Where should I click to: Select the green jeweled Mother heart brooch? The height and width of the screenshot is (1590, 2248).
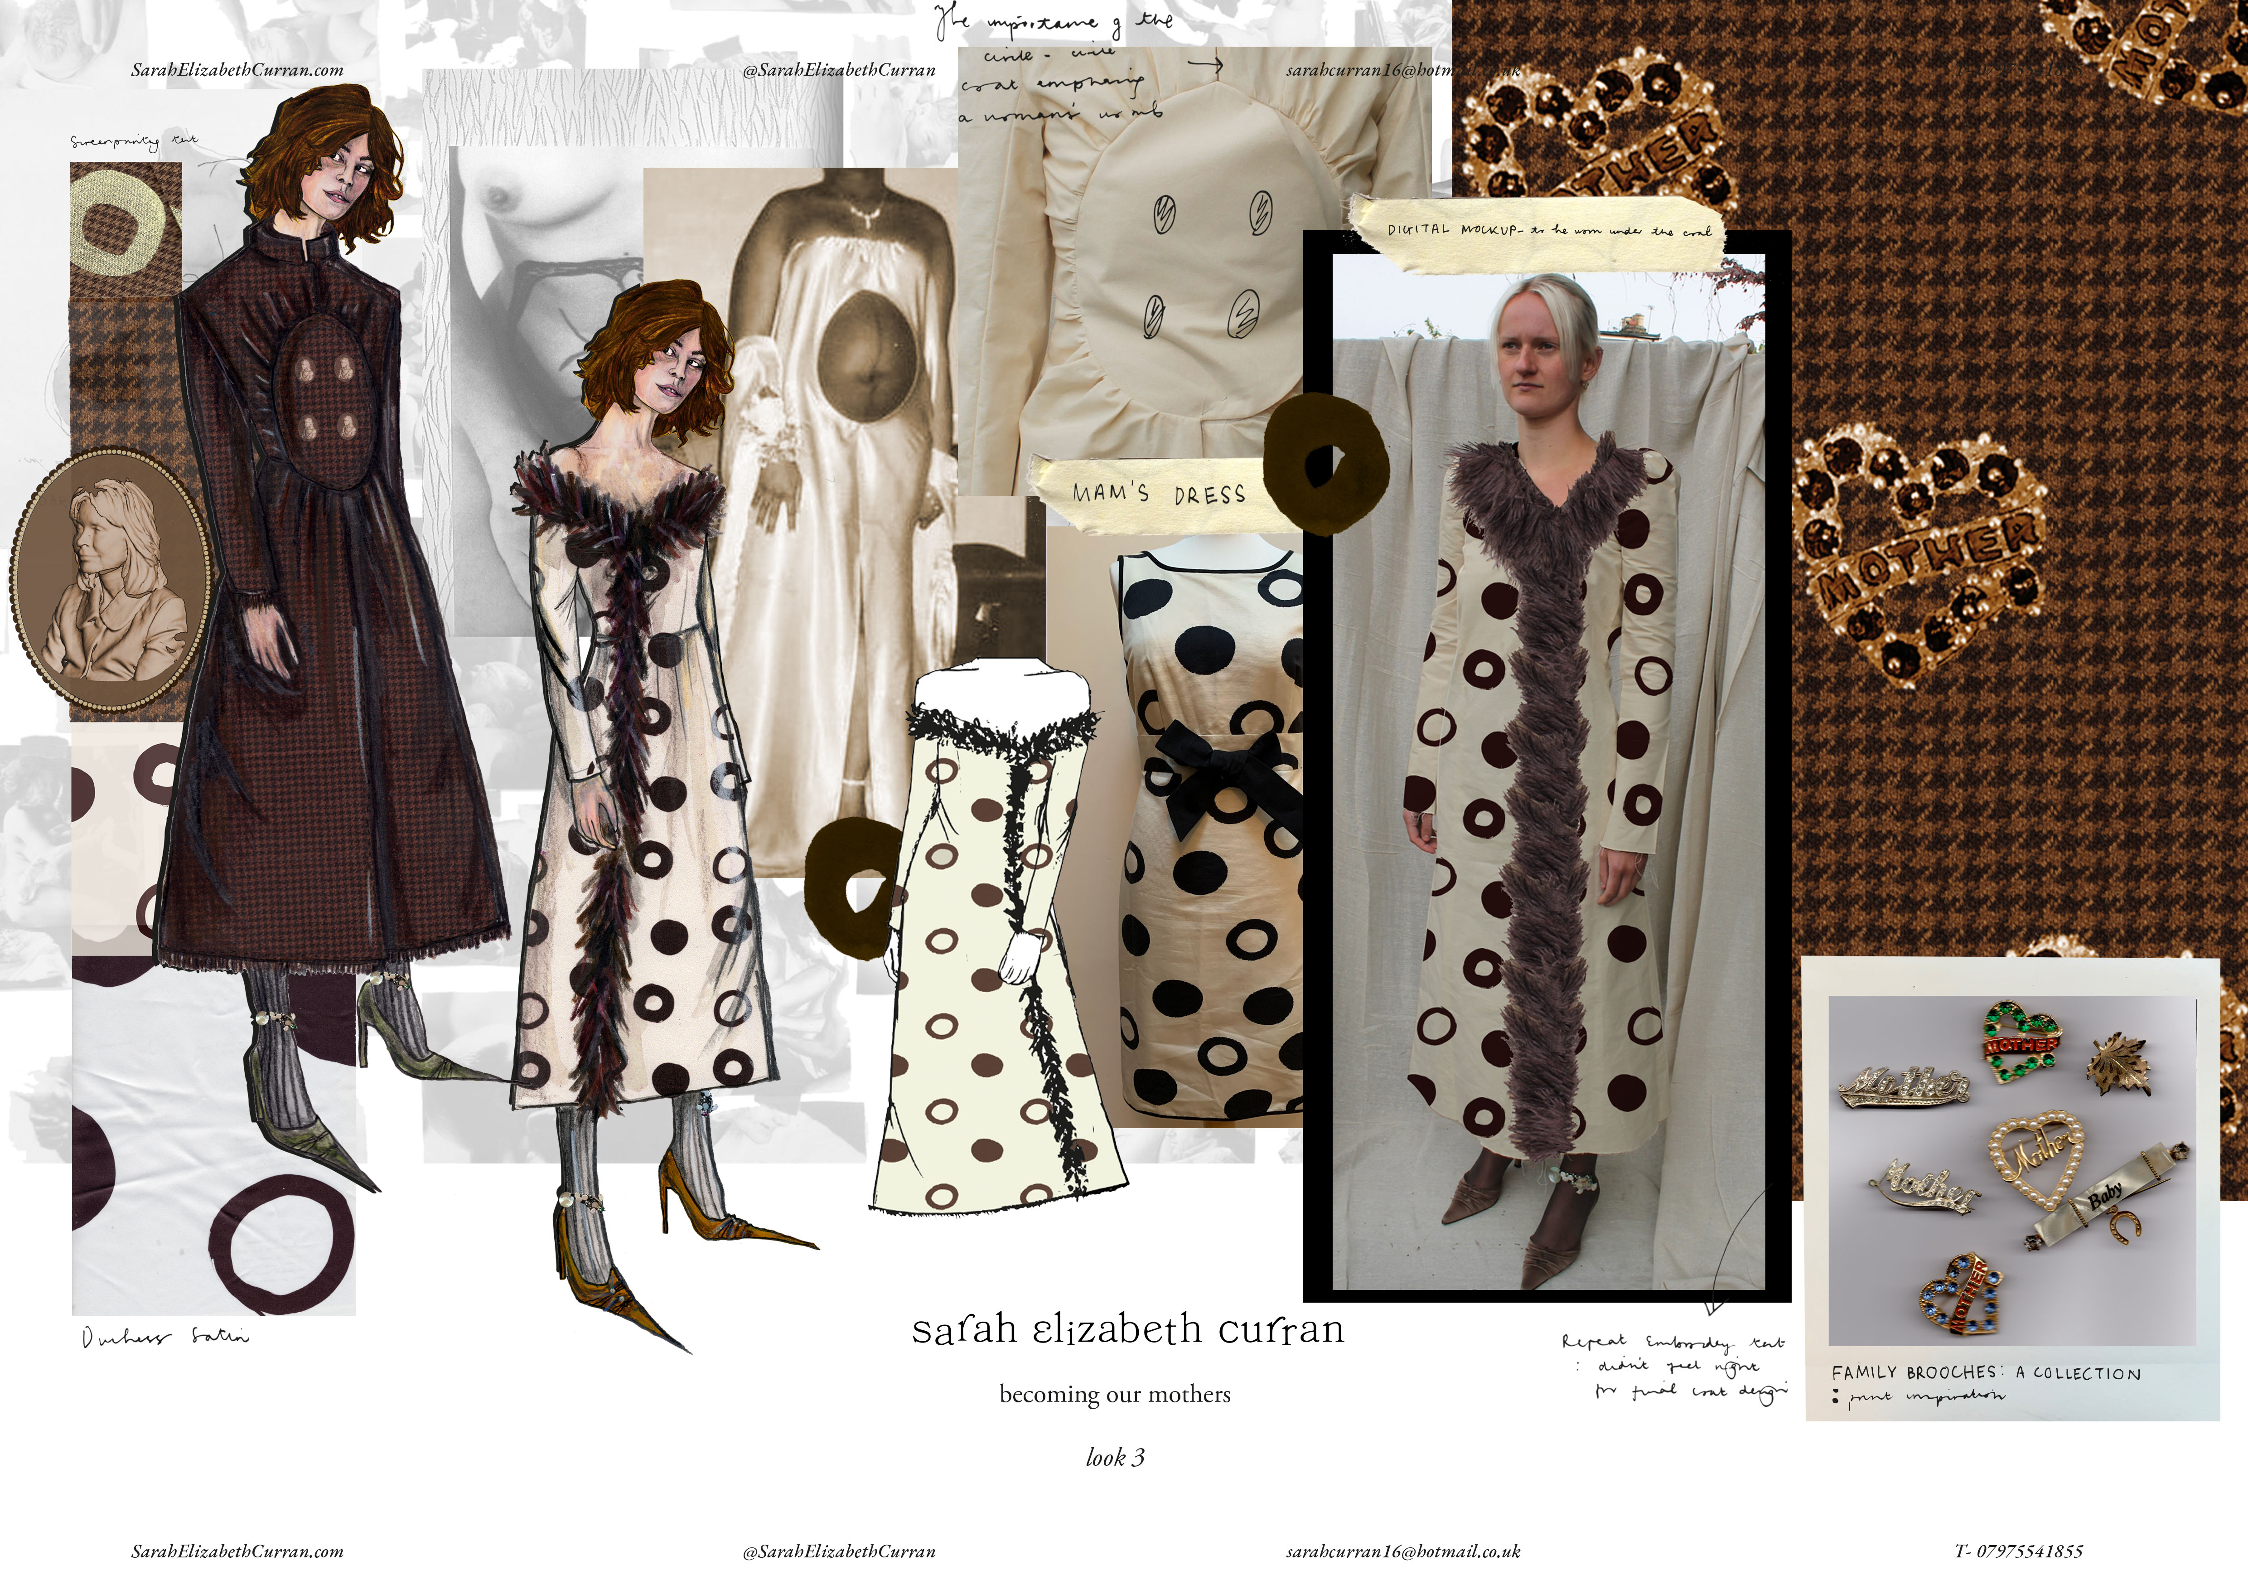[2022, 1041]
